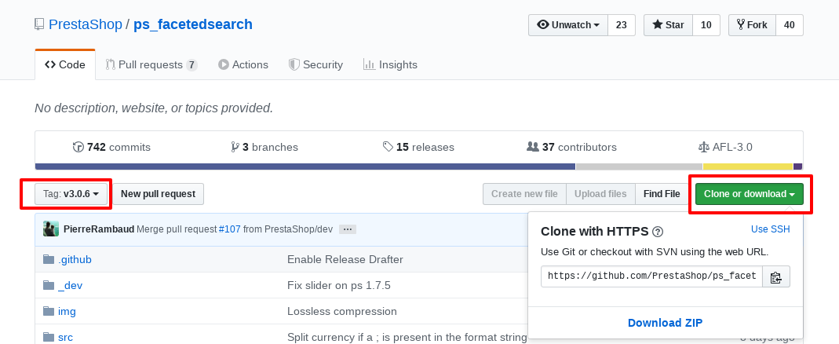Screen dimensions: 839x344
Task: View the 15 releases
Action: tap(418, 147)
